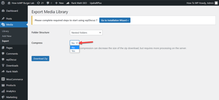Open the comments bubble icon in admin bar
Image resolution: width=219 pixels, height=100 pixels.
click(x=48, y=3)
